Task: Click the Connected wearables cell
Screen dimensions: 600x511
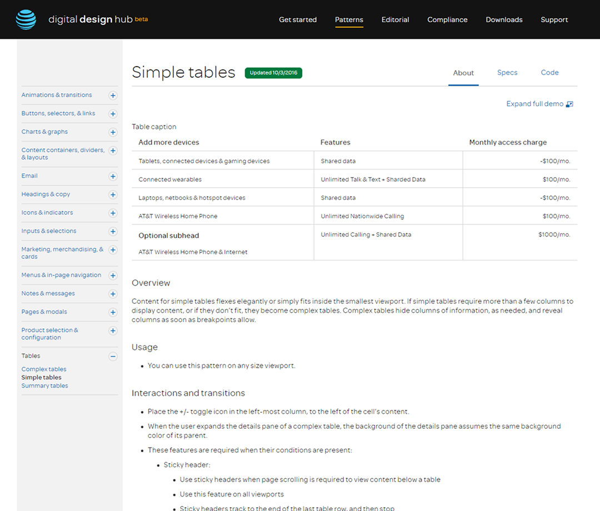Action: pos(170,179)
